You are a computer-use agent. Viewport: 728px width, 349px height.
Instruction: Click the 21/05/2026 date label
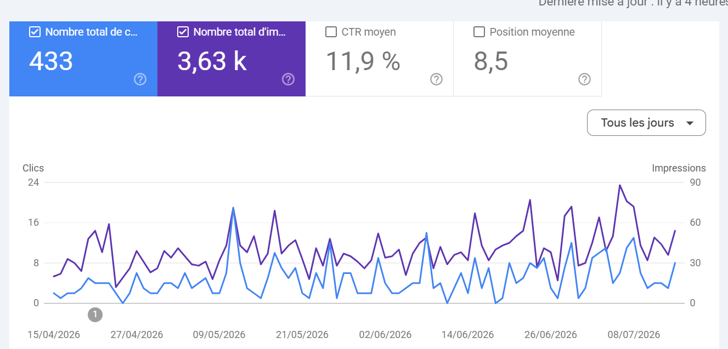pos(302,335)
